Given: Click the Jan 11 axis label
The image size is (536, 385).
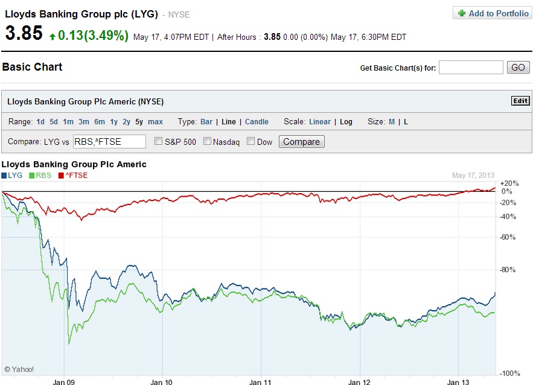Looking at the screenshot, I should [261, 382].
